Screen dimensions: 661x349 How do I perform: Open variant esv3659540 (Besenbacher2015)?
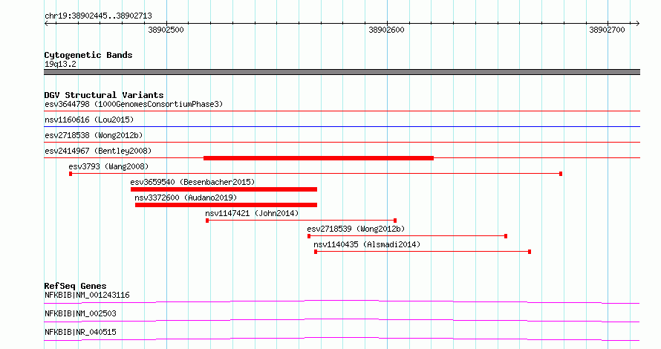coord(192,182)
